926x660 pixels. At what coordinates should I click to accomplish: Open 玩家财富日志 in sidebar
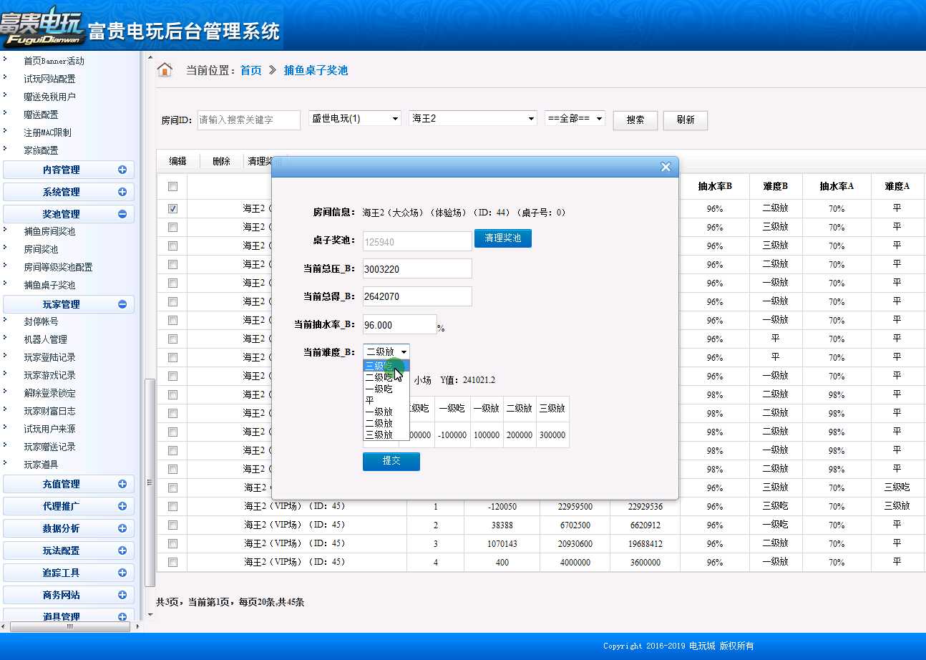(x=49, y=411)
